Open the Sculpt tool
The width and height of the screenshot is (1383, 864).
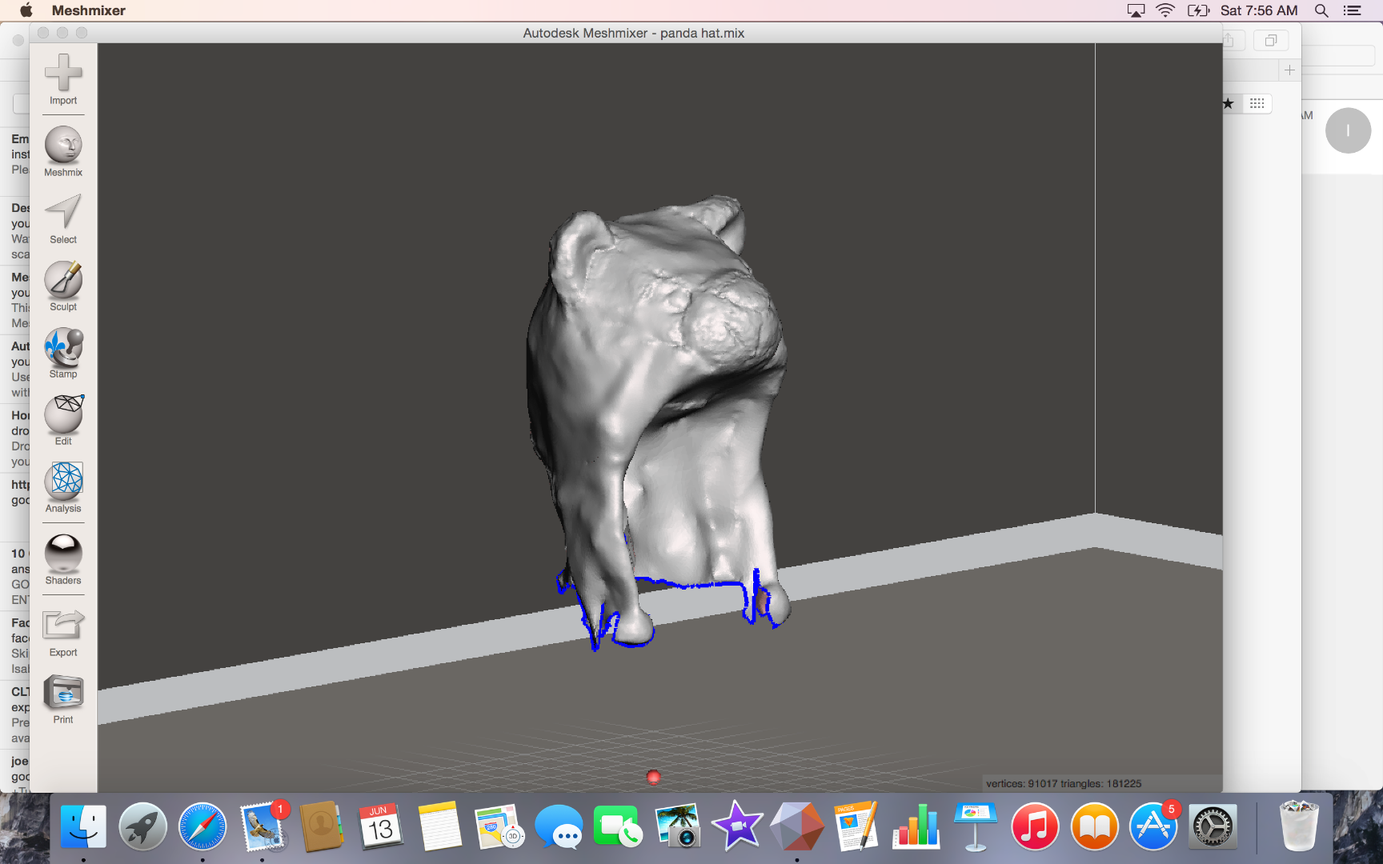click(63, 286)
